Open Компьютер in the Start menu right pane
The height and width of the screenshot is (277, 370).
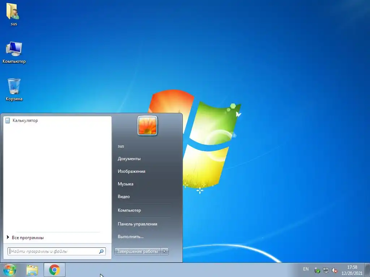pyautogui.click(x=129, y=210)
